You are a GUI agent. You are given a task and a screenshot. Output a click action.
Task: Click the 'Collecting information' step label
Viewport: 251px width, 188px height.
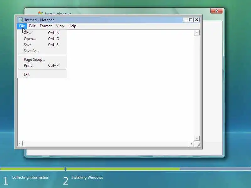[x=30, y=177]
